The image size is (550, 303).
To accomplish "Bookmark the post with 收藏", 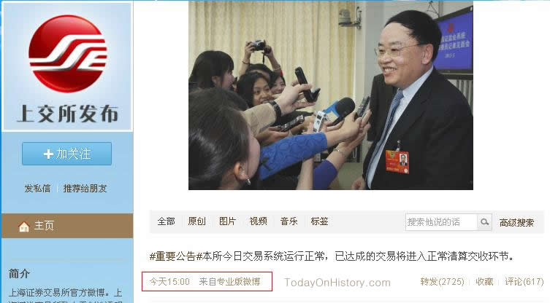I will tap(484, 282).
